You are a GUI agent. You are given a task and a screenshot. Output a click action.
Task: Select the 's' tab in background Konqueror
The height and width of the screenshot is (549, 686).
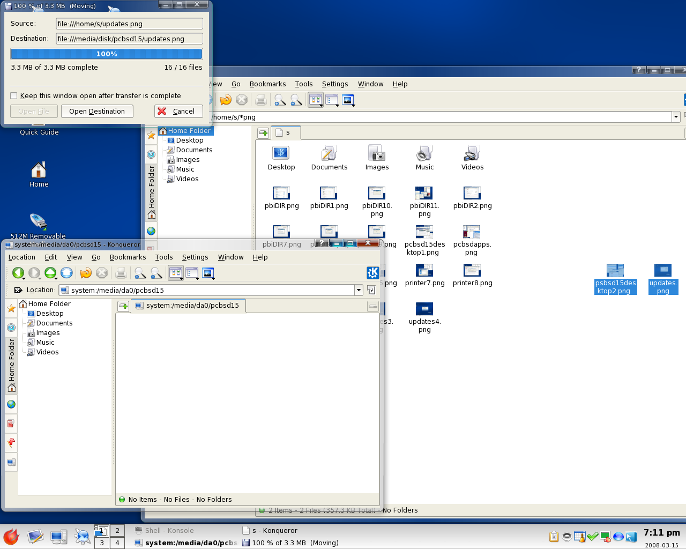point(287,132)
